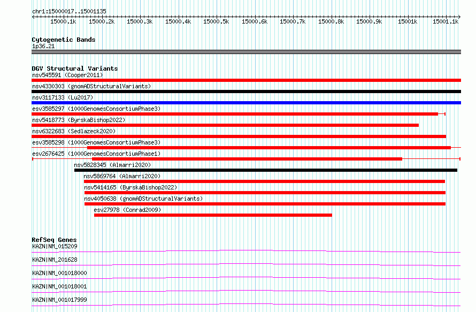
Task: Open variant nsv4050638 gnomAD label
Action: pos(143,199)
